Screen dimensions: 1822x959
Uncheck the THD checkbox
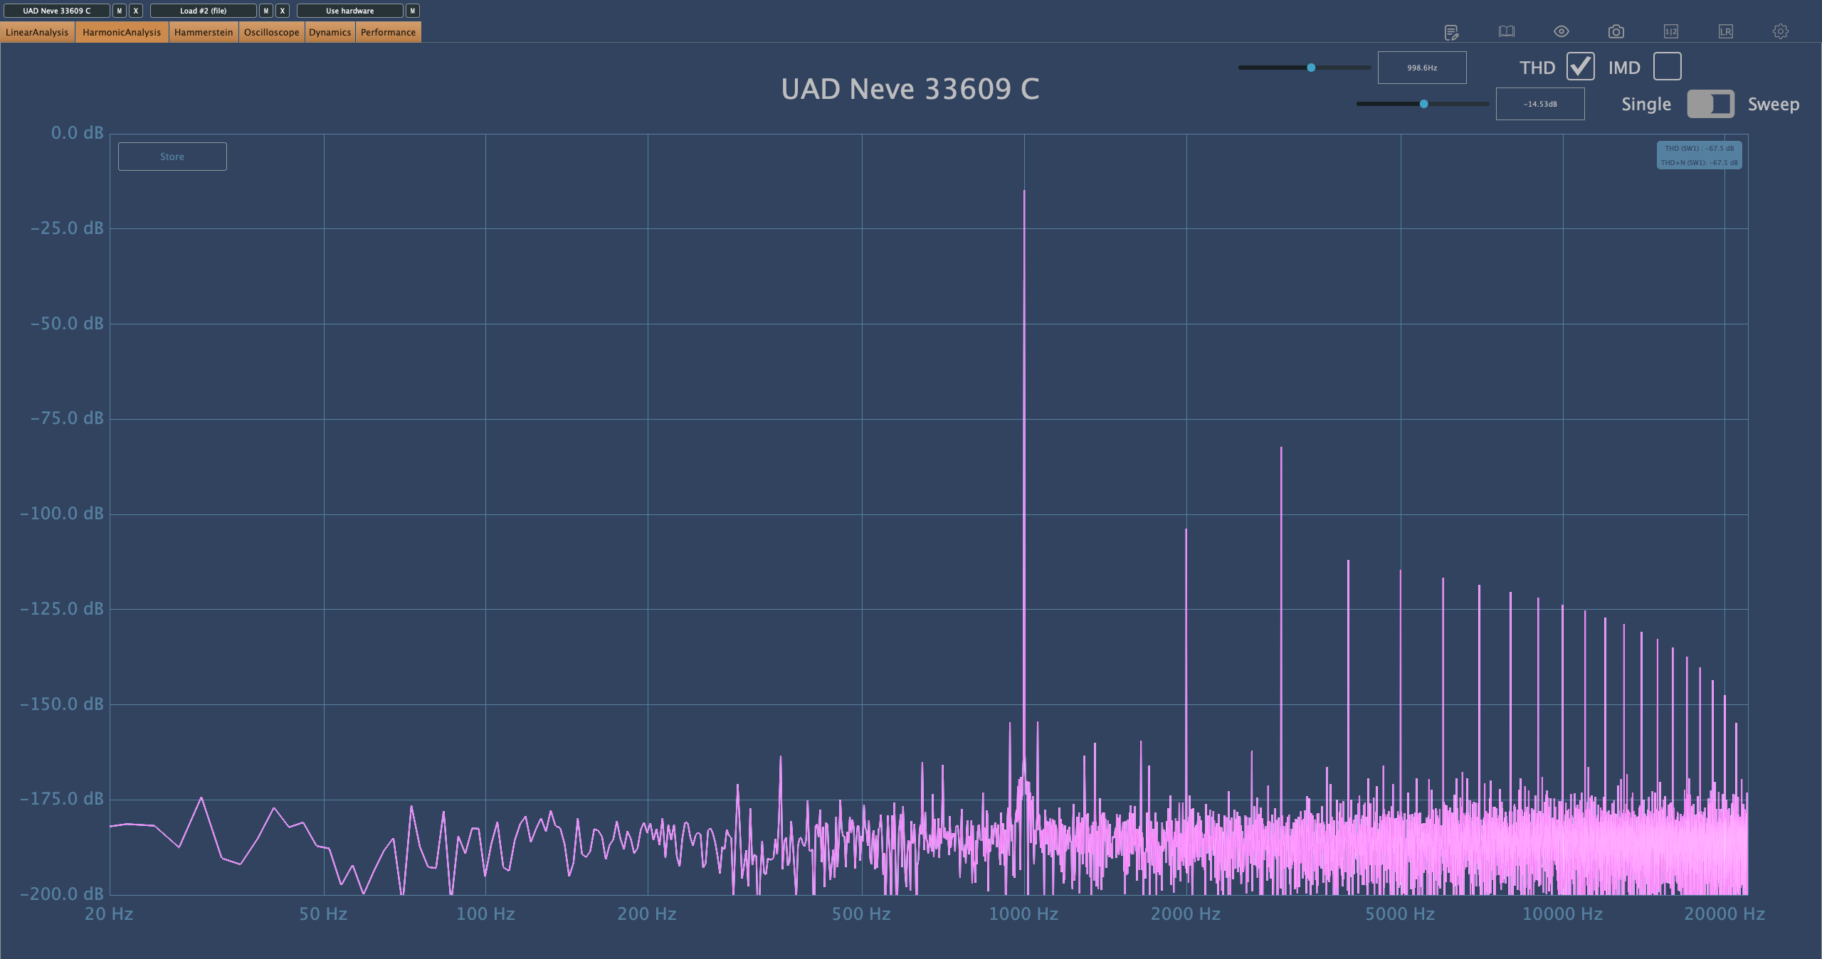tap(1580, 67)
